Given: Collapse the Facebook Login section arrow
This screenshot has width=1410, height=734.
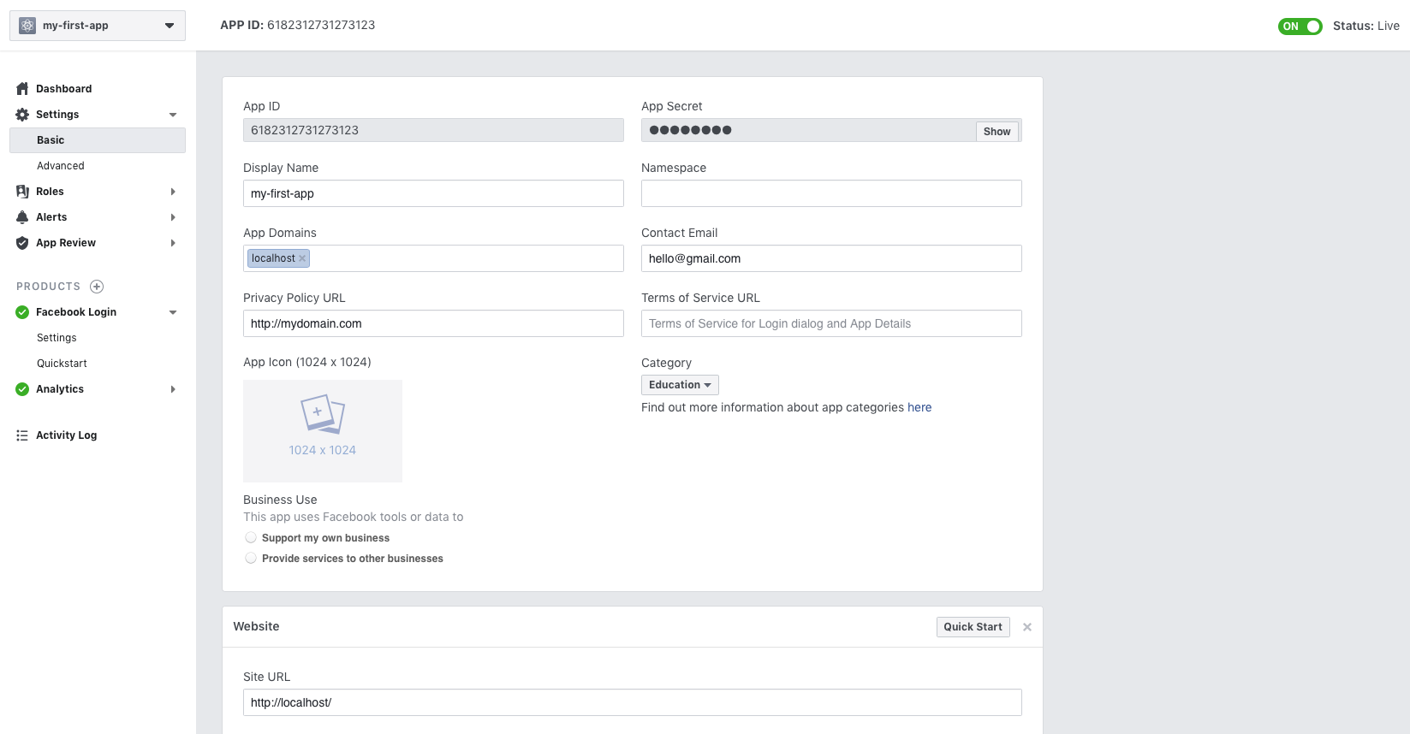Looking at the screenshot, I should click(x=173, y=312).
